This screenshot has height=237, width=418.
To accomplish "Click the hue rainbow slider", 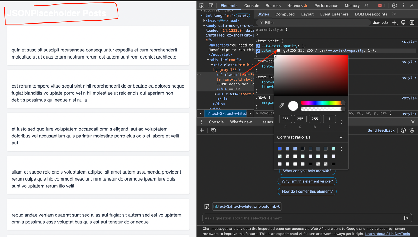I will (x=323, y=103).
